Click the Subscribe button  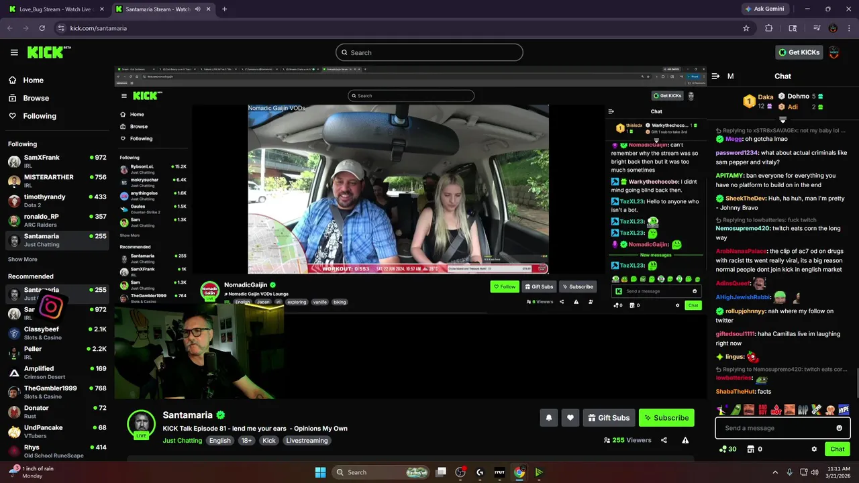[x=666, y=417]
